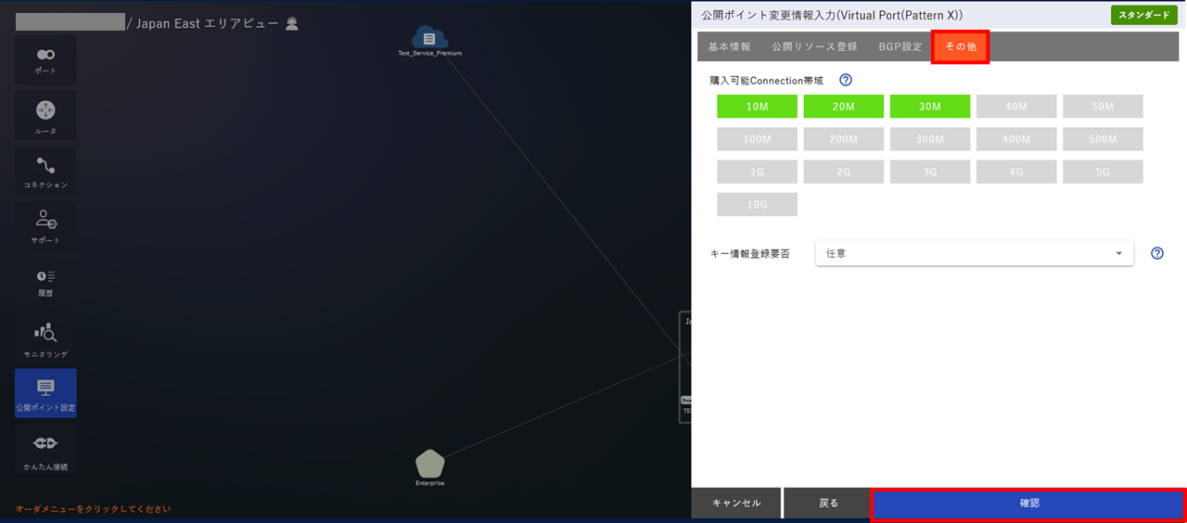The height and width of the screenshot is (523, 1187).
Task: Switch to the 公開リソース登録 tab
Action: (814, 46)
